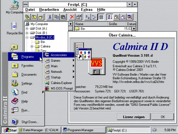Collapse the Ms-dos_6 (C:) tree node

[27, 37]
